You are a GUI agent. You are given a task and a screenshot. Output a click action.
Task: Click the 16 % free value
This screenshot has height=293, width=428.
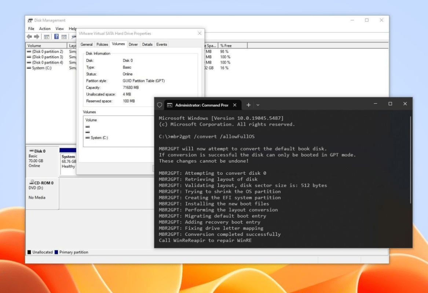[x=224, y=68]
